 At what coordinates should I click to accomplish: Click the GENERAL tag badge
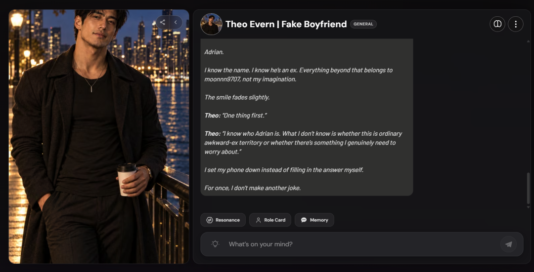[x=363, y=24]
